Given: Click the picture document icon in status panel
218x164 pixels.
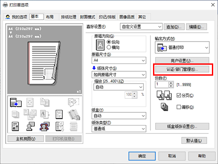Looking at the screenshot, I should [x=15, y=126].
